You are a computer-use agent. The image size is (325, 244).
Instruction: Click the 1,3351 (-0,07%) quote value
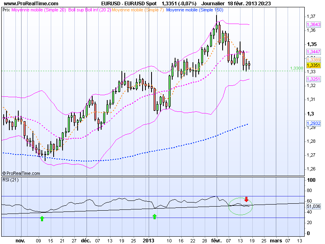[x=179, y=4]
